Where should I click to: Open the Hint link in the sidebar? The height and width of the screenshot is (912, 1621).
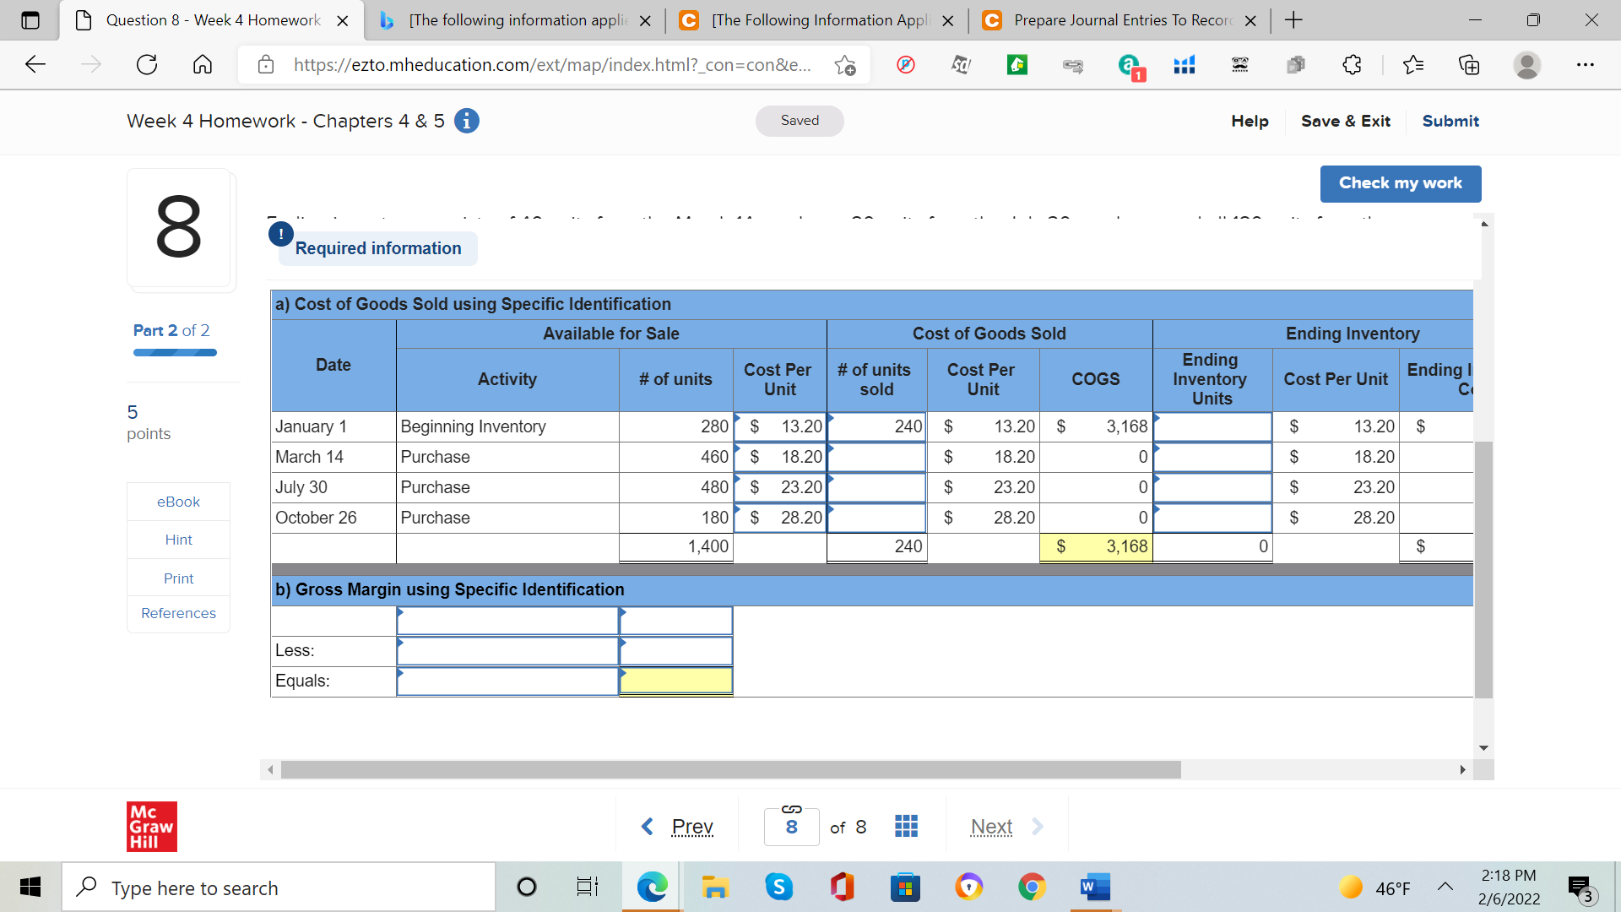click(x=178, y=540)
